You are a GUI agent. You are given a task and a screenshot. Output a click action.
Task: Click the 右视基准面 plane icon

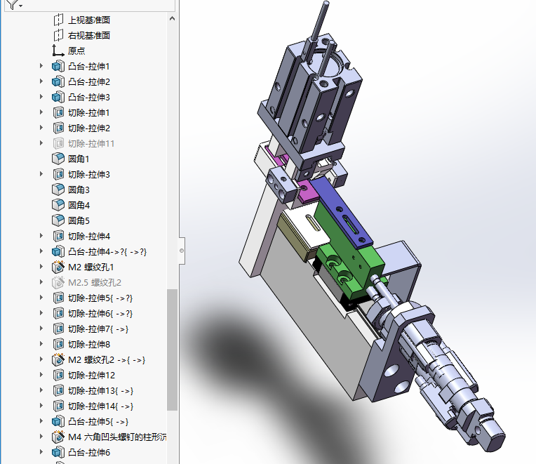[58, 35]
